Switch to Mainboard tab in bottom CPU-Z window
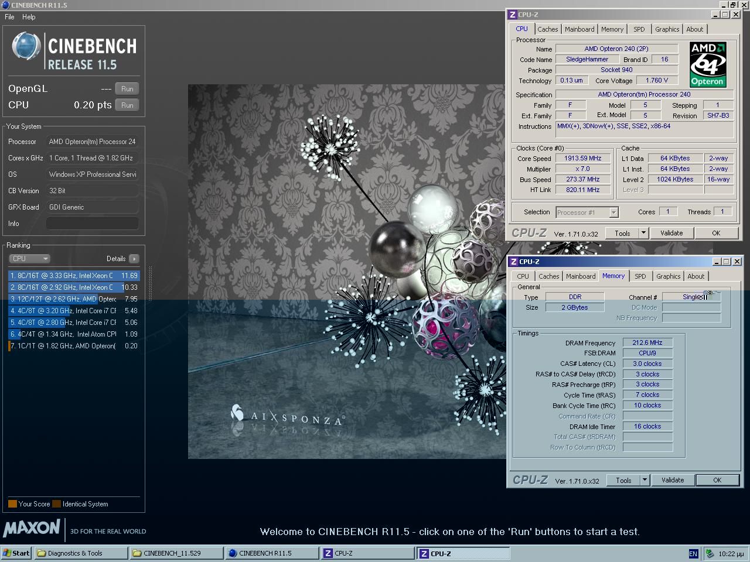 [581, 276]
